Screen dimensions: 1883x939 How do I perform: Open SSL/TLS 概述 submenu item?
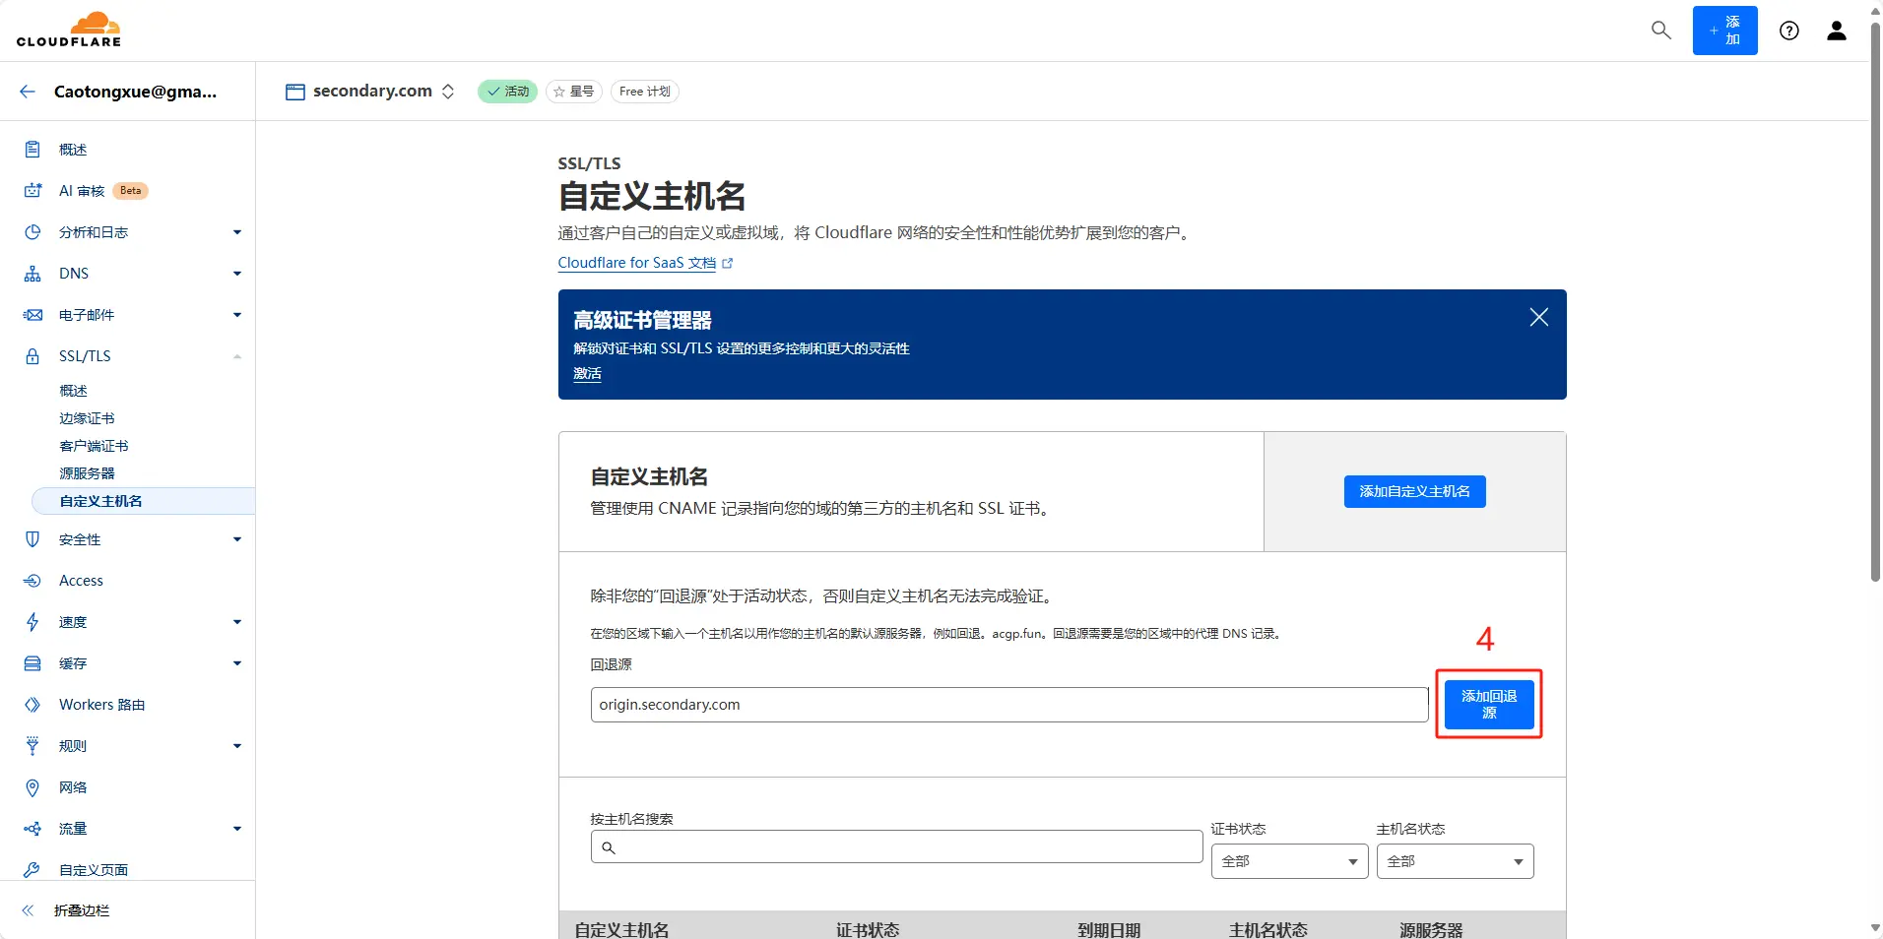point(73,391)
